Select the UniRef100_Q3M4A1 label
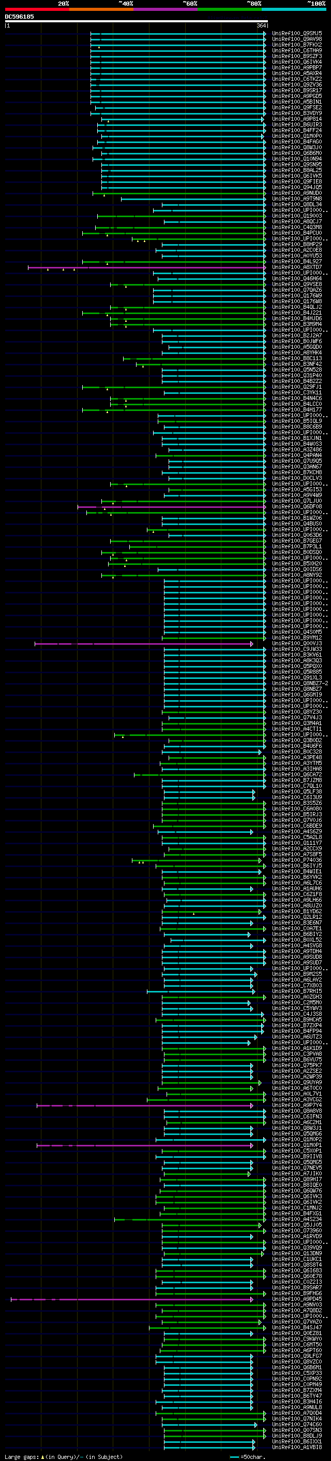The width and height of the screenshot is (331, 1461). (x=297, y=723)
